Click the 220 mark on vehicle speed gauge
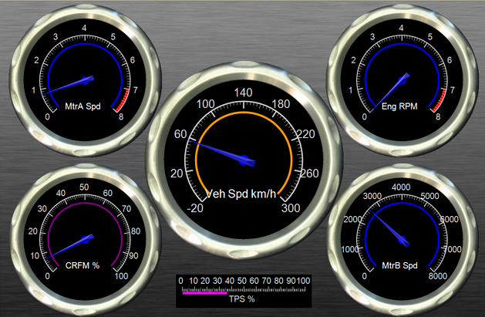 click(x=306, y=134)
